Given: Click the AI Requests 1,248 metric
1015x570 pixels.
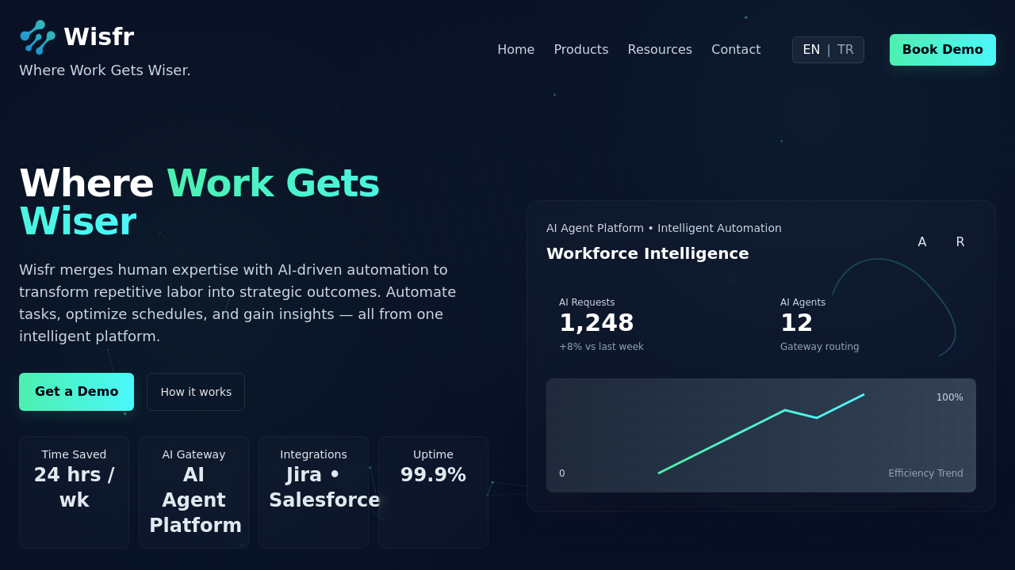Looking at the screenshot, I should click(x=596, y=324).
